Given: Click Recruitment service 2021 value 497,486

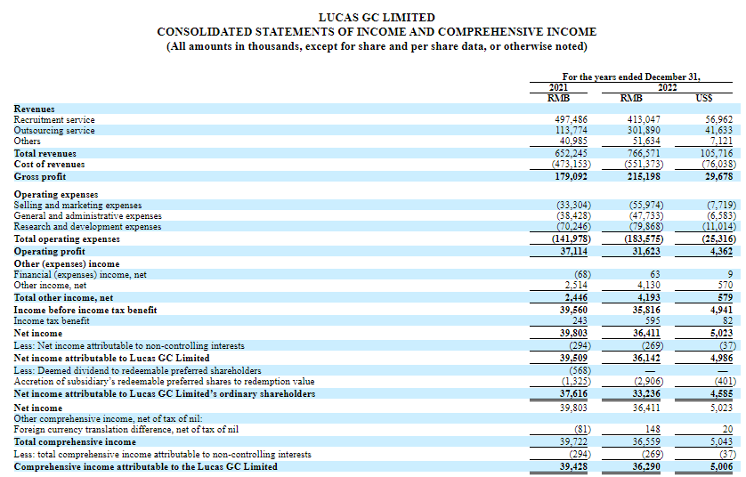Looking at the screenshot, I should point(571,120).
